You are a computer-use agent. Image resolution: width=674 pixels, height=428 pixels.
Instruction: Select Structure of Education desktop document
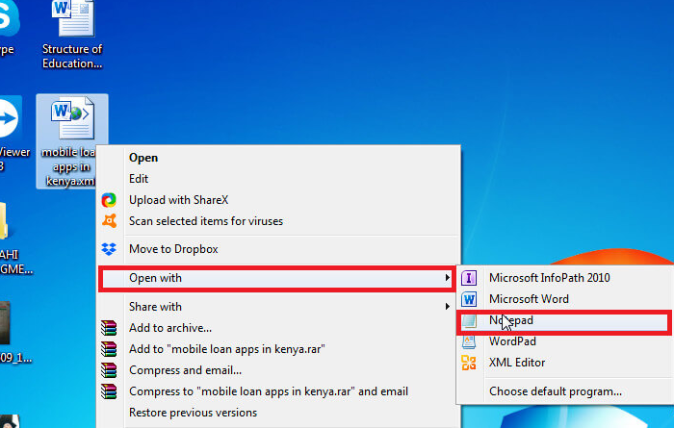[x=72, y=36]
